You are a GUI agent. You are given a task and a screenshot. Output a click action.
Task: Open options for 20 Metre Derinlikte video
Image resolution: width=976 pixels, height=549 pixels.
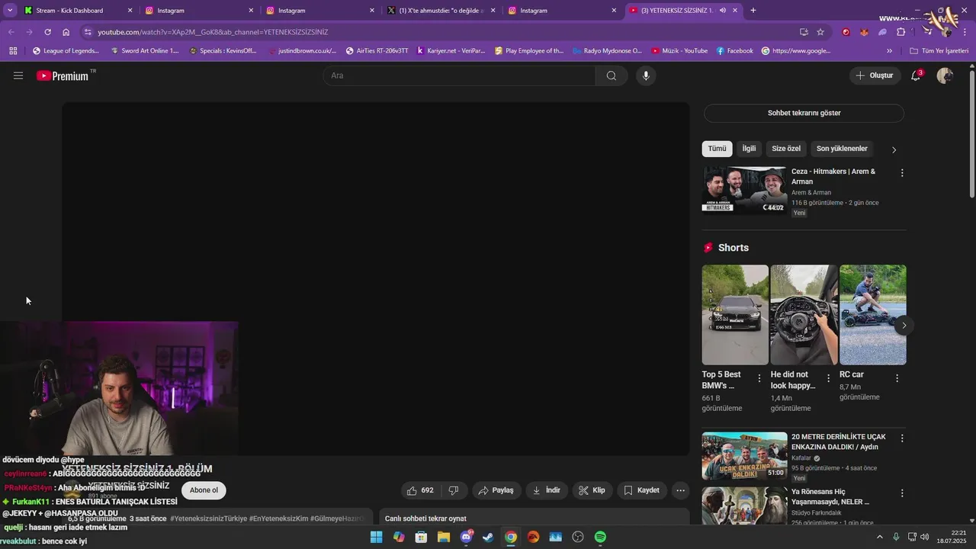tap(902, 438)
